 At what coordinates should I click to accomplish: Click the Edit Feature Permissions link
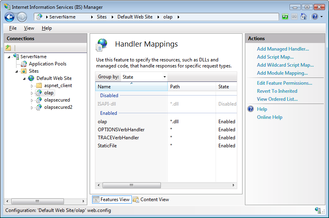click(x=284, y=83)
